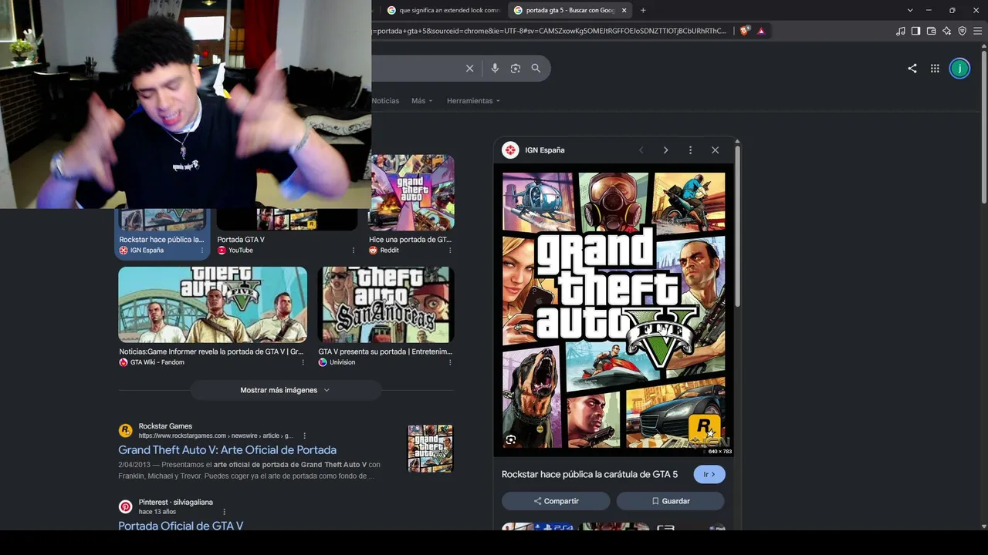
Task: Click the VPN shield icon in toolbar
Action: click(962, 31)
